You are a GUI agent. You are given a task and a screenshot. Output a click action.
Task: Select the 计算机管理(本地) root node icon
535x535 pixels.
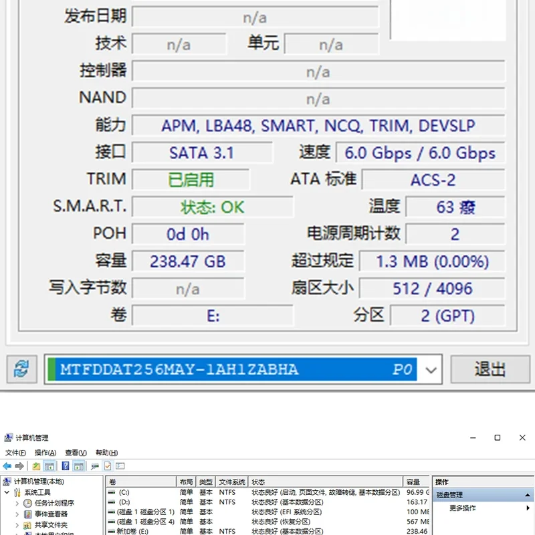click(x=7, y=481)
